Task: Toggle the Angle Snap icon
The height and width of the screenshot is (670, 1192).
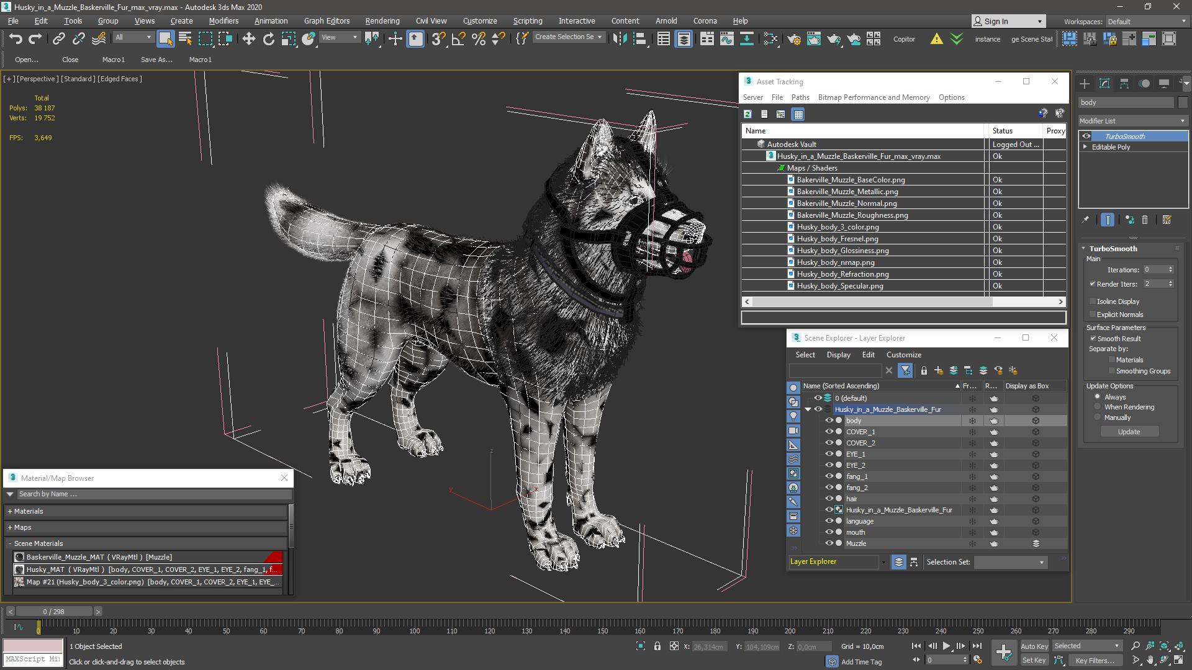Action: tap(458, 38)
